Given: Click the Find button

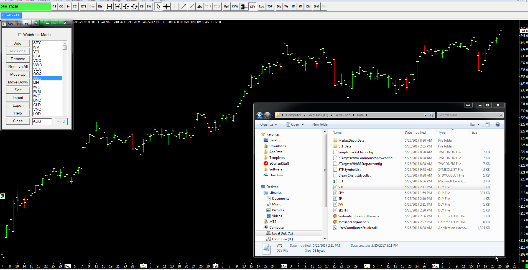Looking at the screenshot, I should point(61,121).
